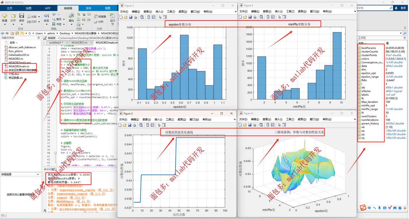Click the Analyze (分析) button

[99, 22]
